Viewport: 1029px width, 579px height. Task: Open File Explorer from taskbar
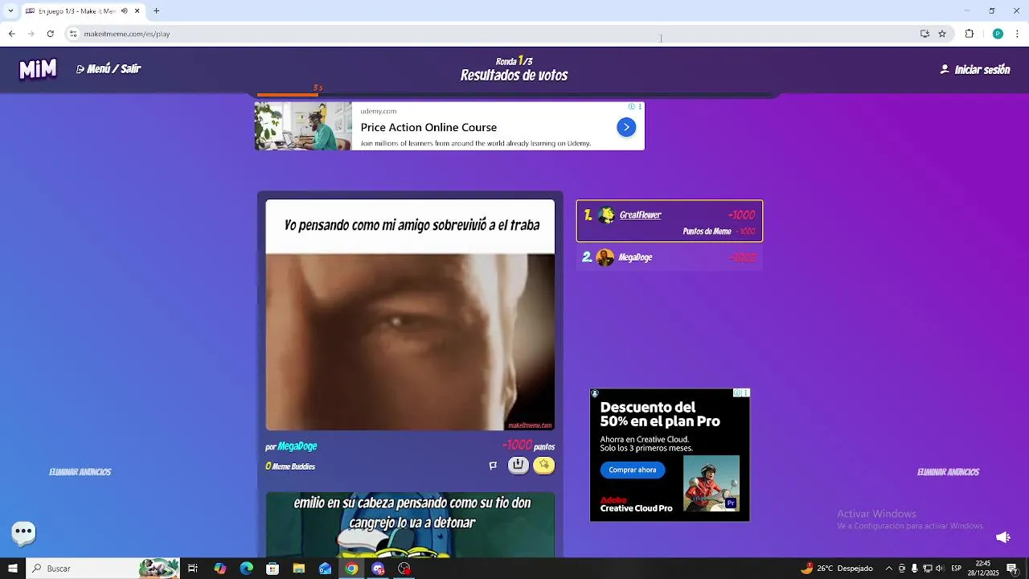coord(299,569)
